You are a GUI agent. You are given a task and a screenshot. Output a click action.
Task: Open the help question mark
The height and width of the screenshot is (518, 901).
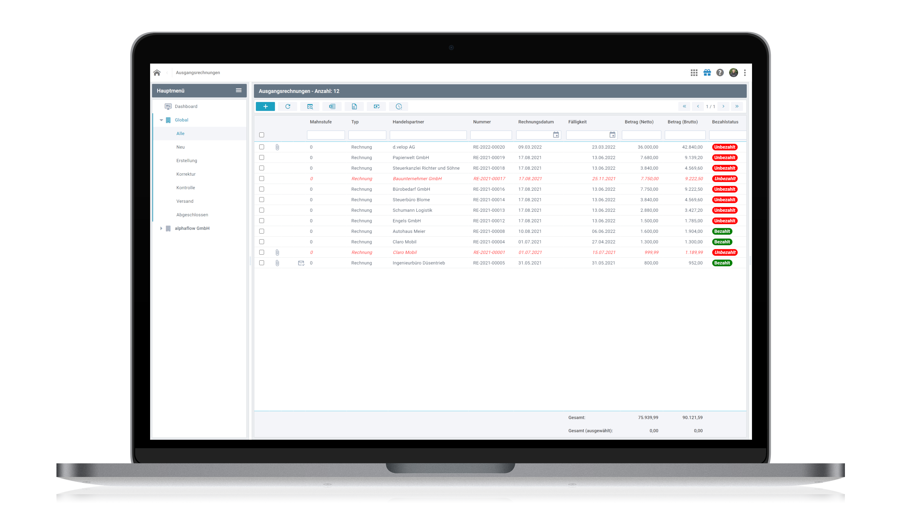pyautogui.click(x=720, y=73)
